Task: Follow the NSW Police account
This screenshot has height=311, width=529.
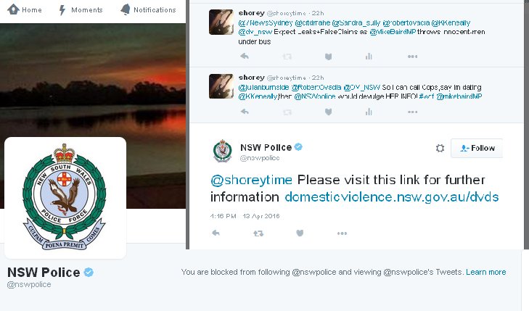Action: point(477,148)
